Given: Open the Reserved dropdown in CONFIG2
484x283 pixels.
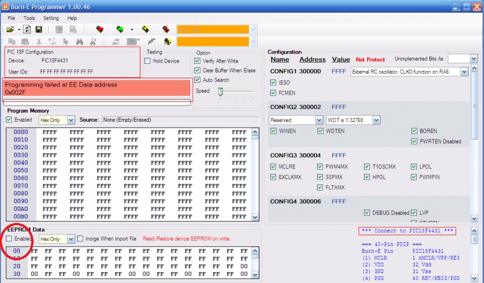Looking at the screenshot, I should 319,120.
